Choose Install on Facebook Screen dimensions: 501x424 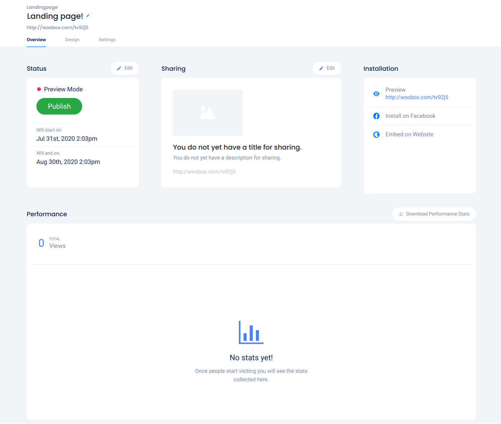(410, 116)
